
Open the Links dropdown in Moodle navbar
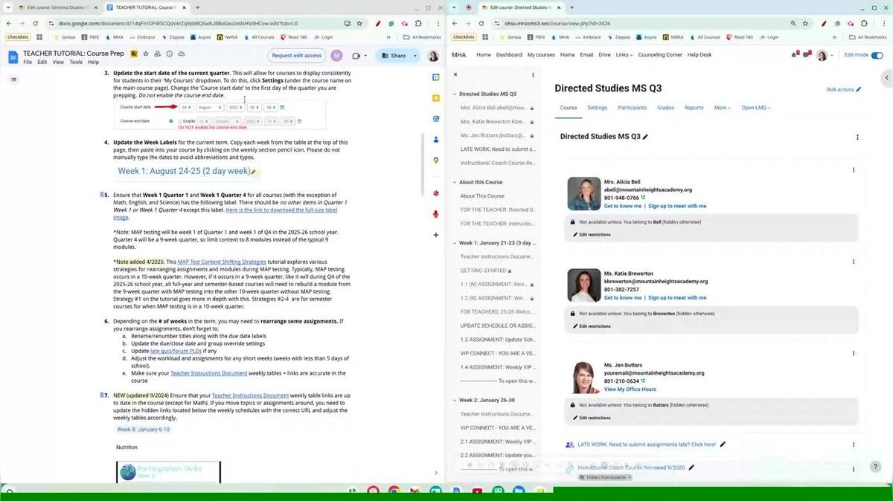click(624, 55)
